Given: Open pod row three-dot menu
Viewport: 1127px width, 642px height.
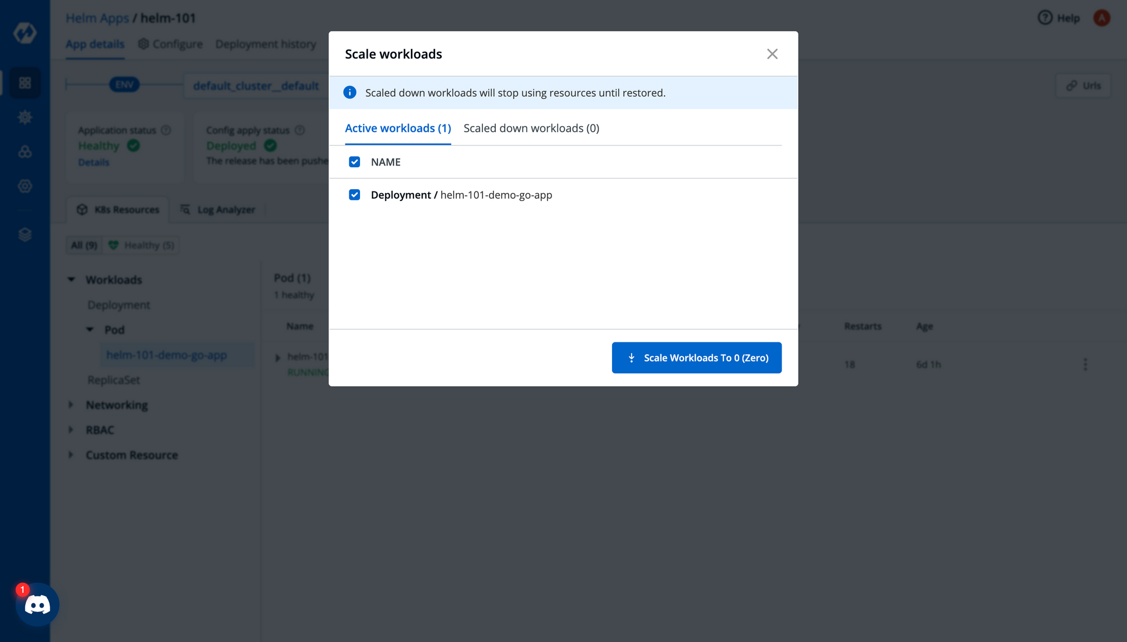Looking at the screenshot, I should (x=1085, y=364).
